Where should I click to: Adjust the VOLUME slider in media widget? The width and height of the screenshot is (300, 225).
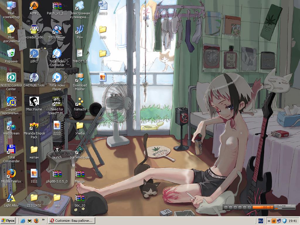pos(285,209)
